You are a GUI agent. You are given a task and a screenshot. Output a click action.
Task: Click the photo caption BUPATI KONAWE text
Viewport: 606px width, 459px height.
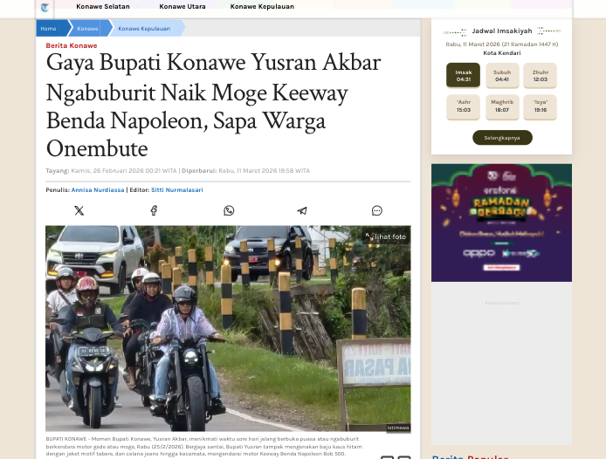tap(204, 446)
